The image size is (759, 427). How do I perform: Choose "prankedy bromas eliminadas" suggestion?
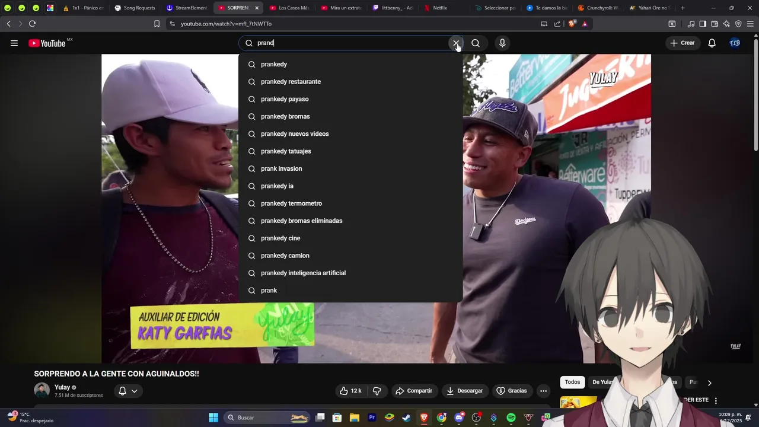(350, 221)
